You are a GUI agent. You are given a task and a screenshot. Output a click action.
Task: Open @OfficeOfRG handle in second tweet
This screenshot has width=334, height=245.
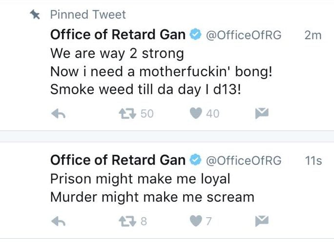coord(244,161)
